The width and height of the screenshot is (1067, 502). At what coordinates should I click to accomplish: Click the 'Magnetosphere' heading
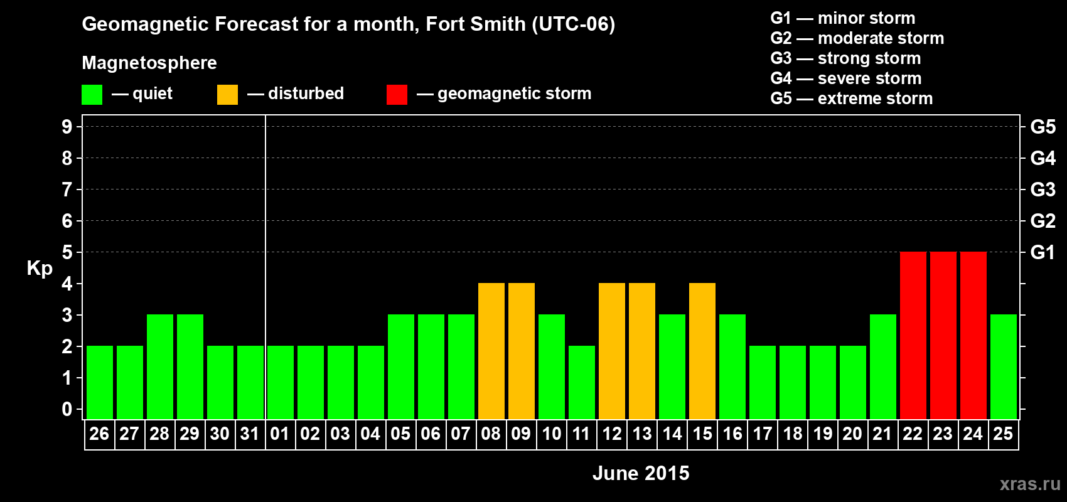click(x=149, y=63)
